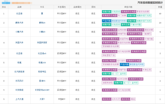The image size is (165, 104).
Task: Click the 车型属性 column header
Action: pos(62,7)
